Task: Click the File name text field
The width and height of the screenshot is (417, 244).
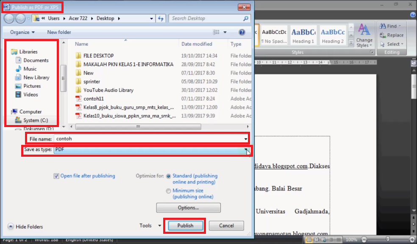Action: (148, 139)
